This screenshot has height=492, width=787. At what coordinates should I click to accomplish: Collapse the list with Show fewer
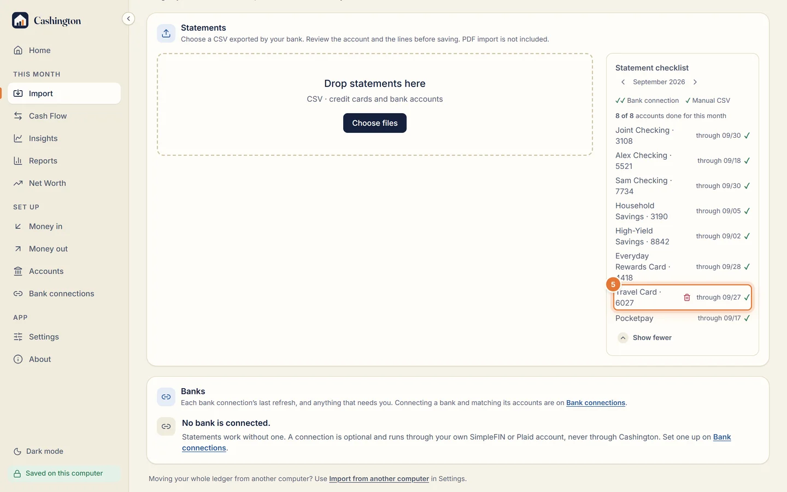click(645, 338)
